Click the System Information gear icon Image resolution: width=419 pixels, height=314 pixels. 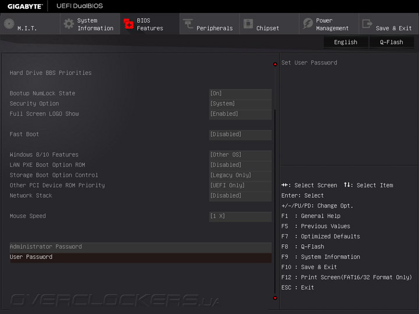pos(69,24)
